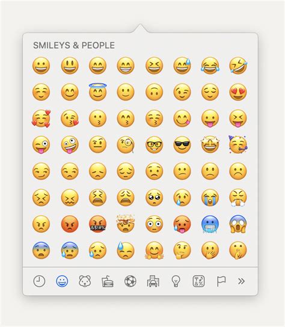
Task: Select the smiling face with halo emoji
Action: tap(97, 92)
